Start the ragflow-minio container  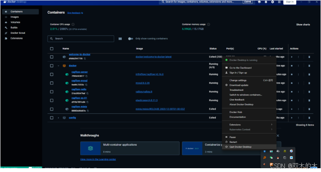coord(292,109)
